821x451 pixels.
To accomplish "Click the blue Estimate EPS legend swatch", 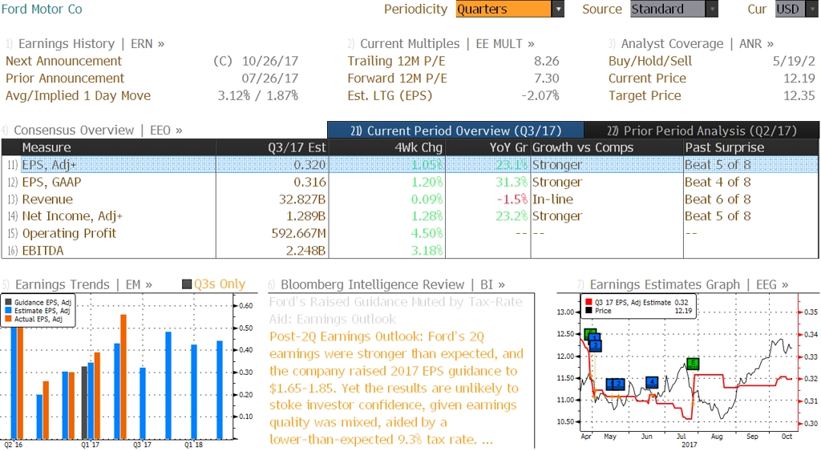I will (8, 311).
